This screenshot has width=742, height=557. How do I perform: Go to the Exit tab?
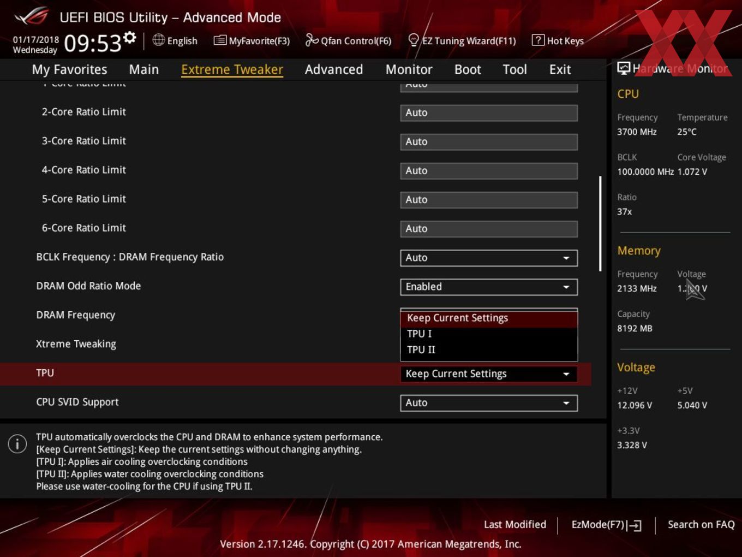pyautogui.click(x=560, y=69)
